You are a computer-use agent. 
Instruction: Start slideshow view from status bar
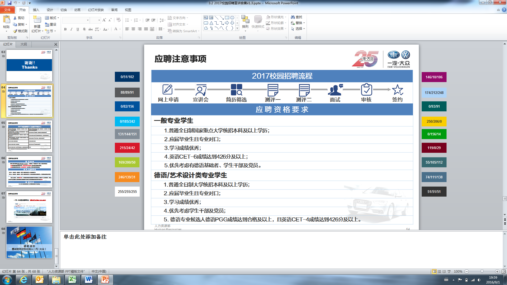(449, 272)
